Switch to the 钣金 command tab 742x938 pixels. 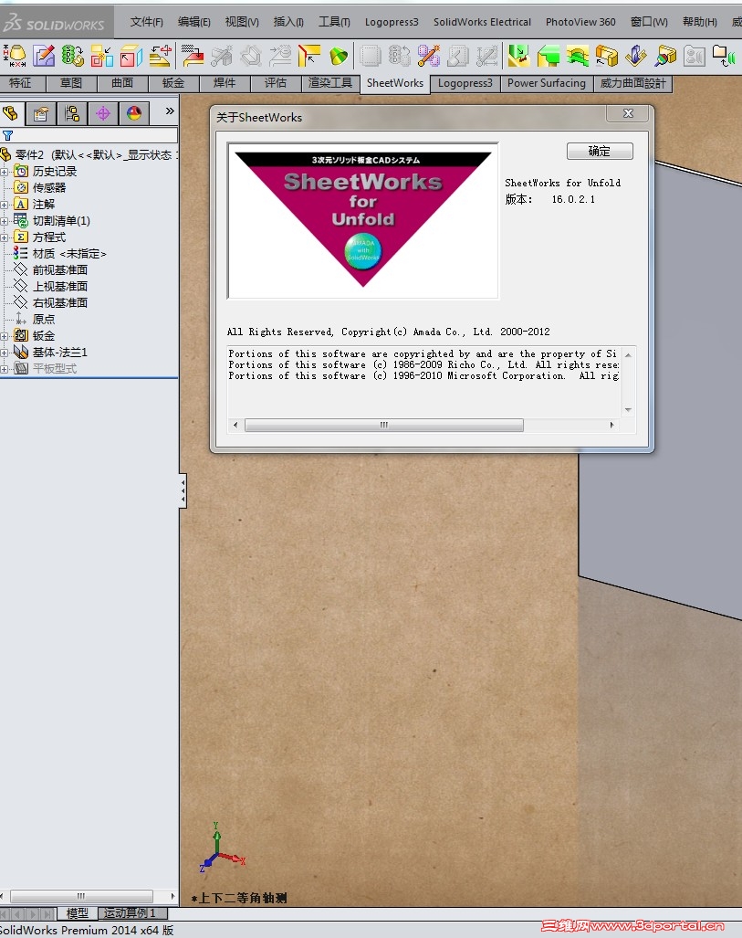tap(173, 83)
